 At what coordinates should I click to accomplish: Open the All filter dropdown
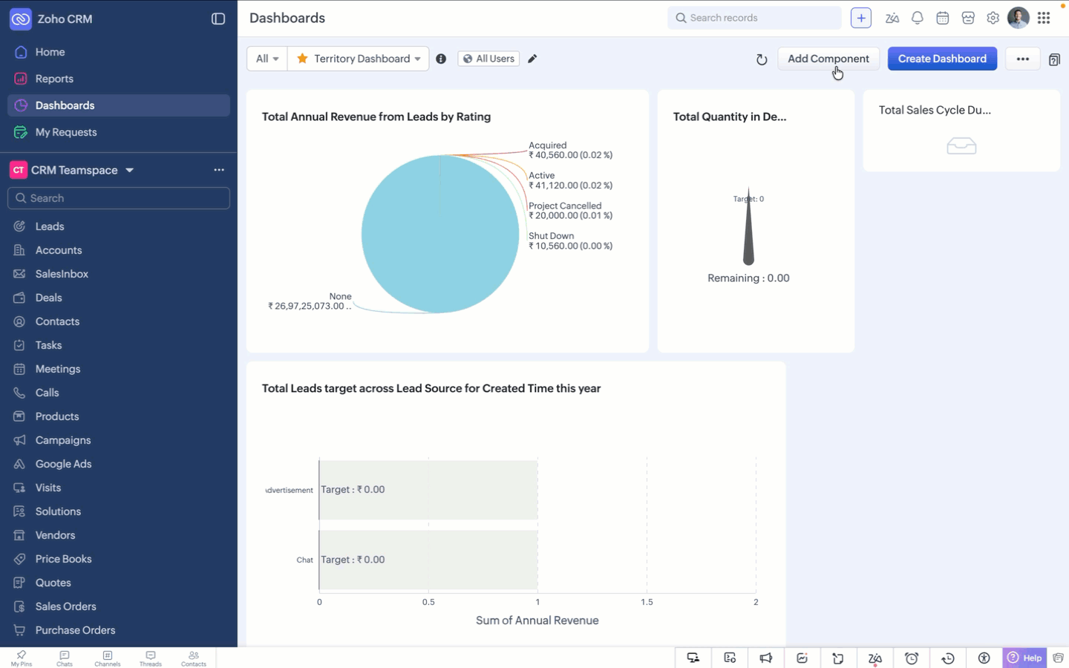point(267,59)
